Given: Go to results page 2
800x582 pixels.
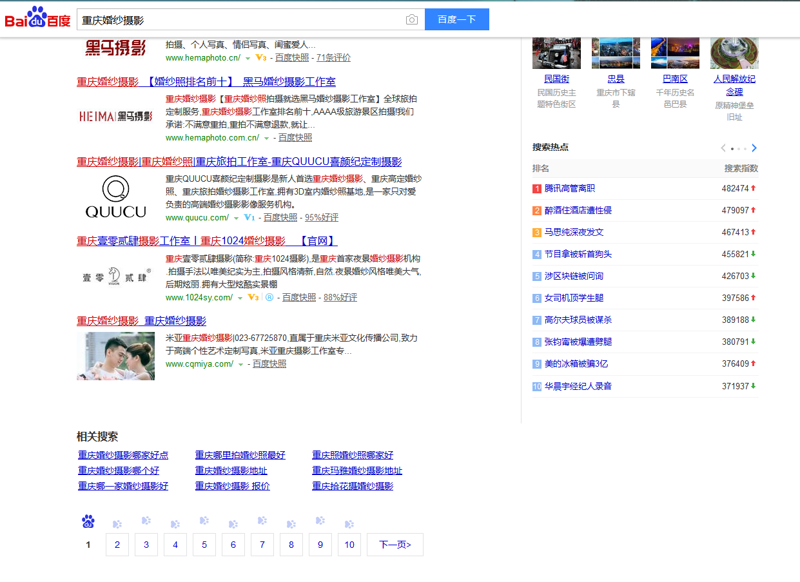Looking at the screenshot, I should [x=117, y=545].
